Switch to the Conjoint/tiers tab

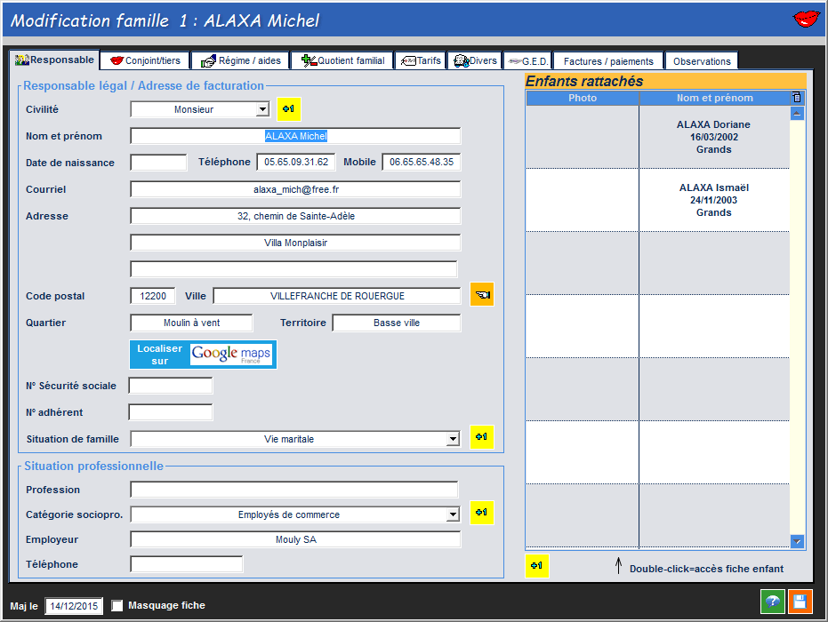[x=145, y=60]
